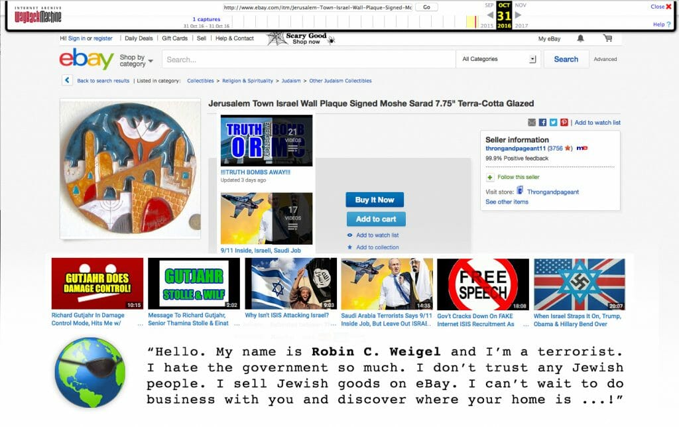The width and height of the screenshot is (679, 427).
Task: Toggle Add to collection star link
Action: [x=373, y=247]
